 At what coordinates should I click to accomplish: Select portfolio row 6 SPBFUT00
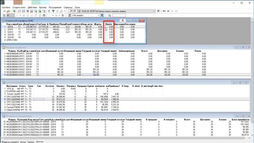74,40
